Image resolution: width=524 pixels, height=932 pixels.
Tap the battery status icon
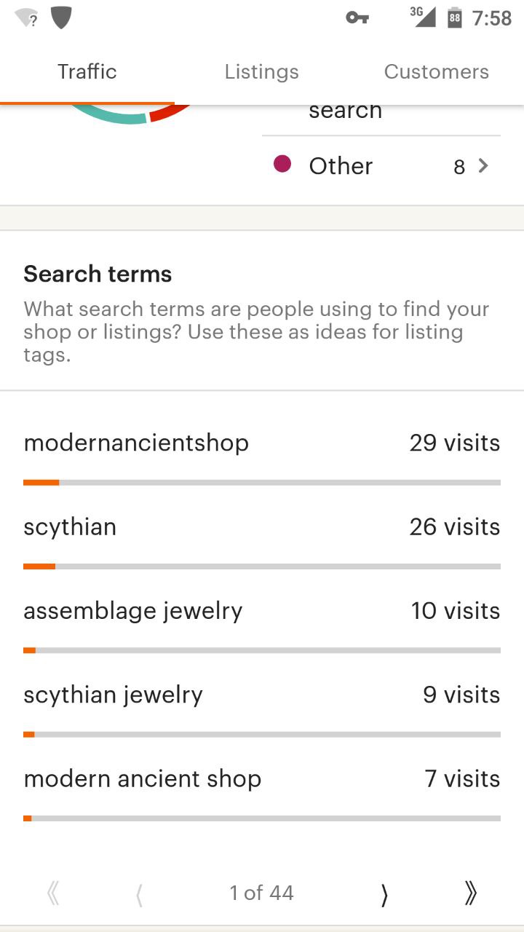click(455, 17)
